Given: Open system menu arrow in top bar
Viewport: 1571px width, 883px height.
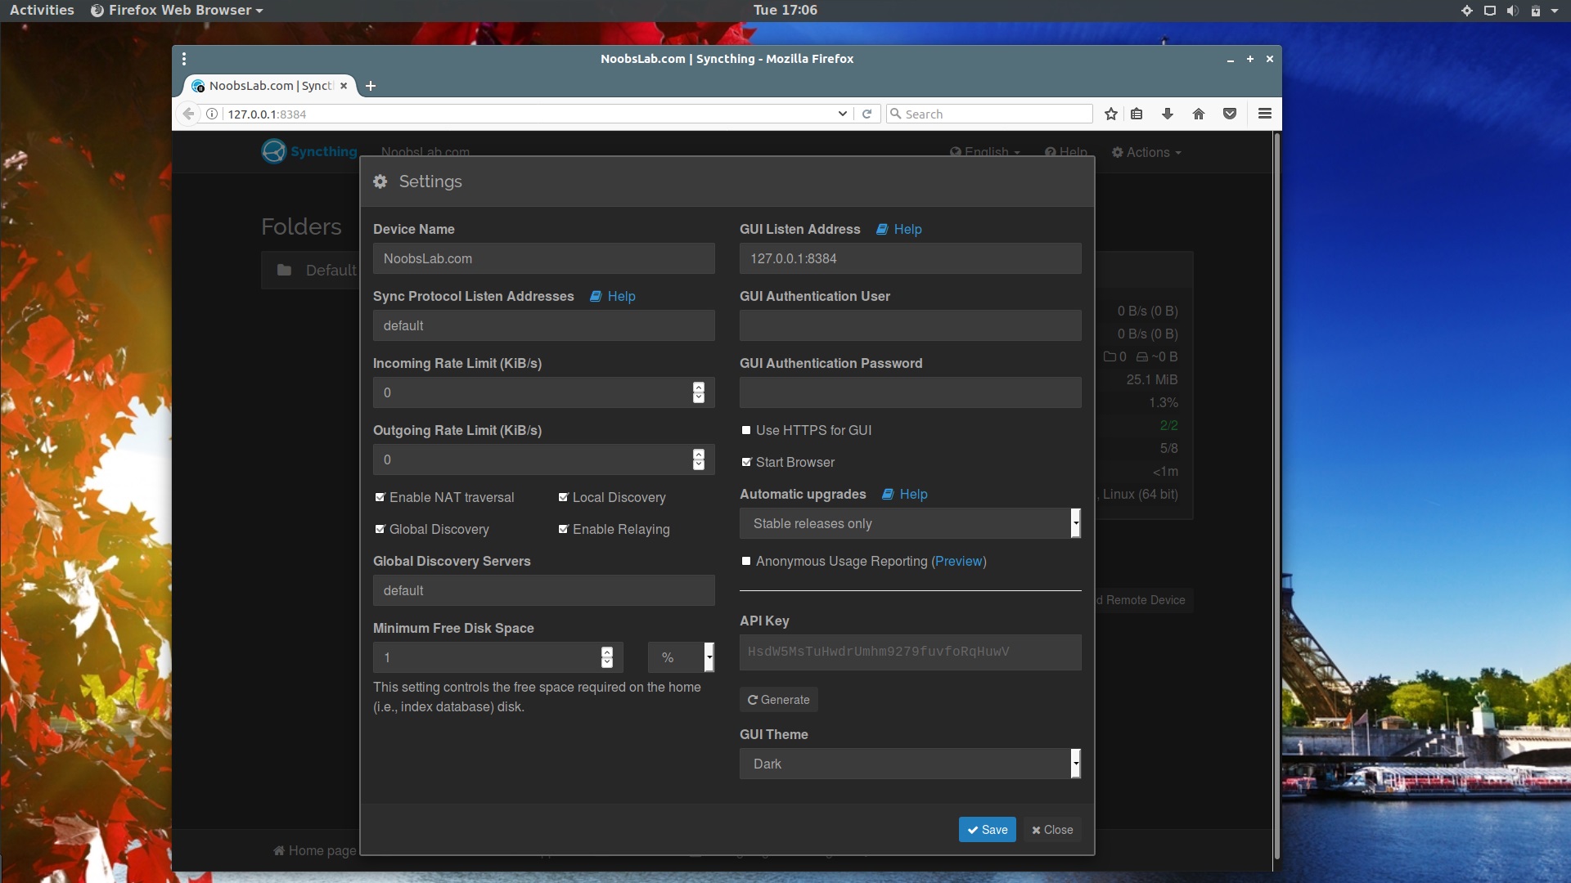Looking at the screenshot, I should pos(1555,11).
